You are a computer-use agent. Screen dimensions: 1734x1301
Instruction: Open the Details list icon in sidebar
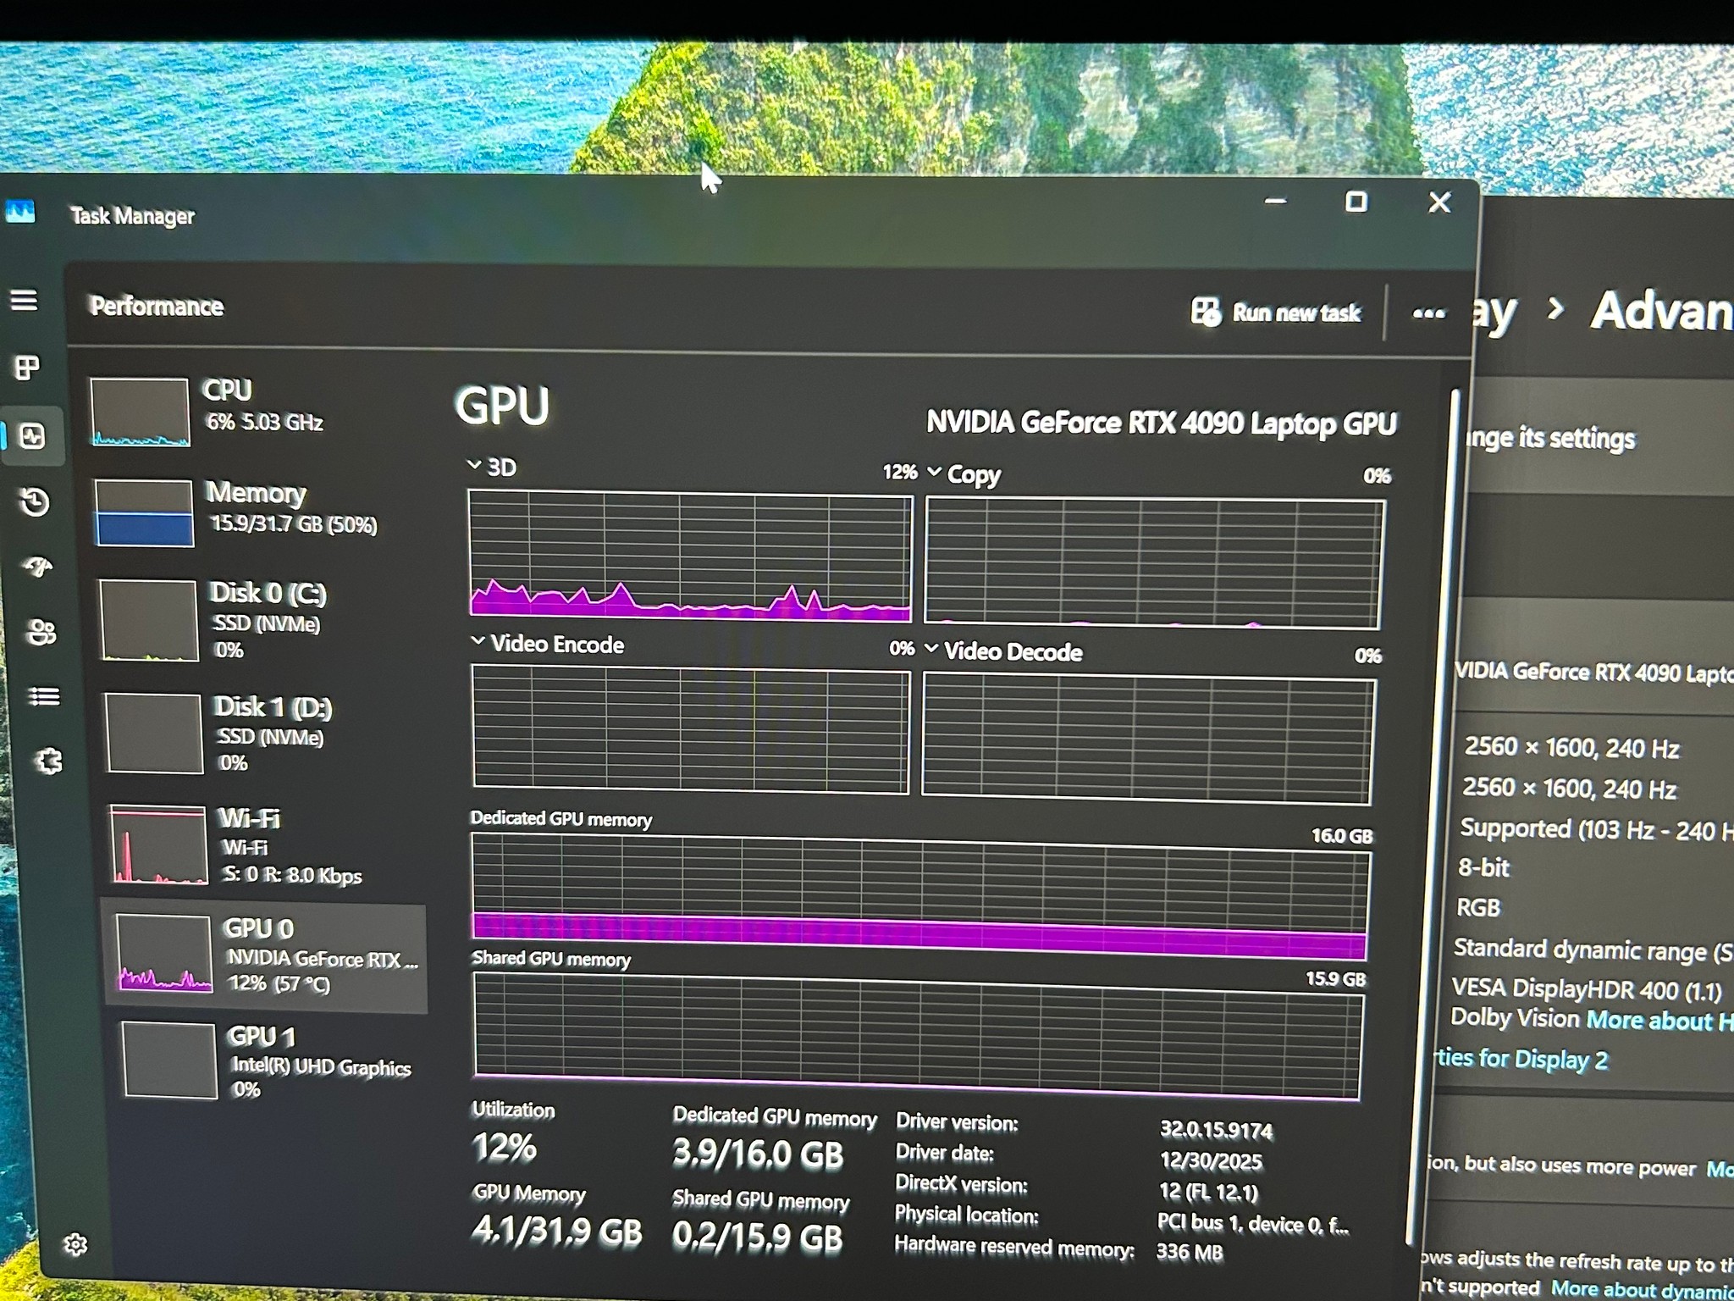pyautogui.click(x=44, y=696)
